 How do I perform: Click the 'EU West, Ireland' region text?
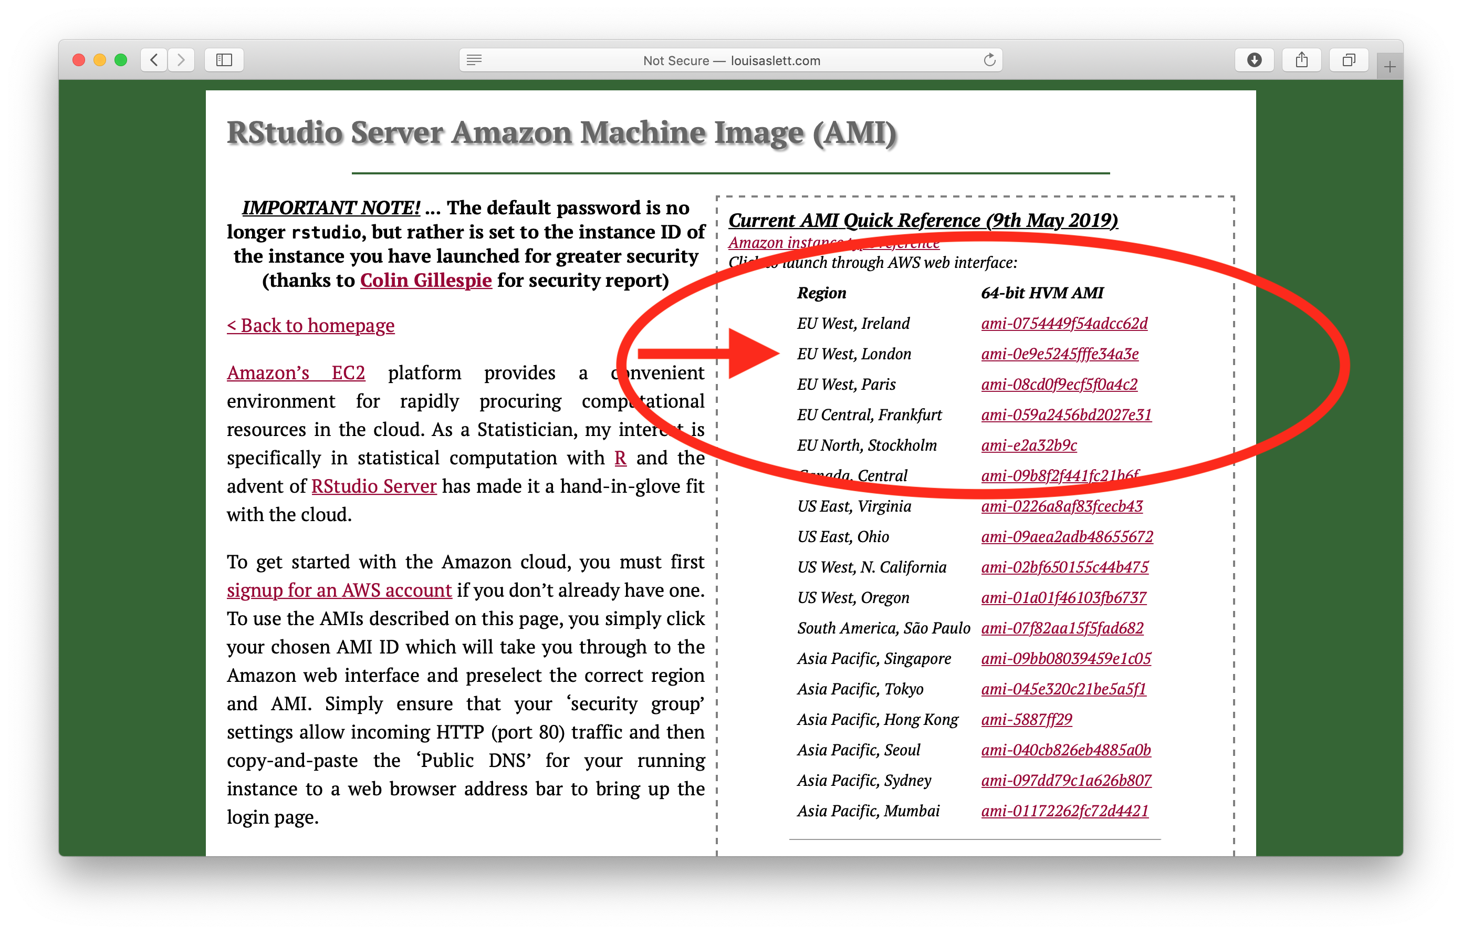pos(853,324)
